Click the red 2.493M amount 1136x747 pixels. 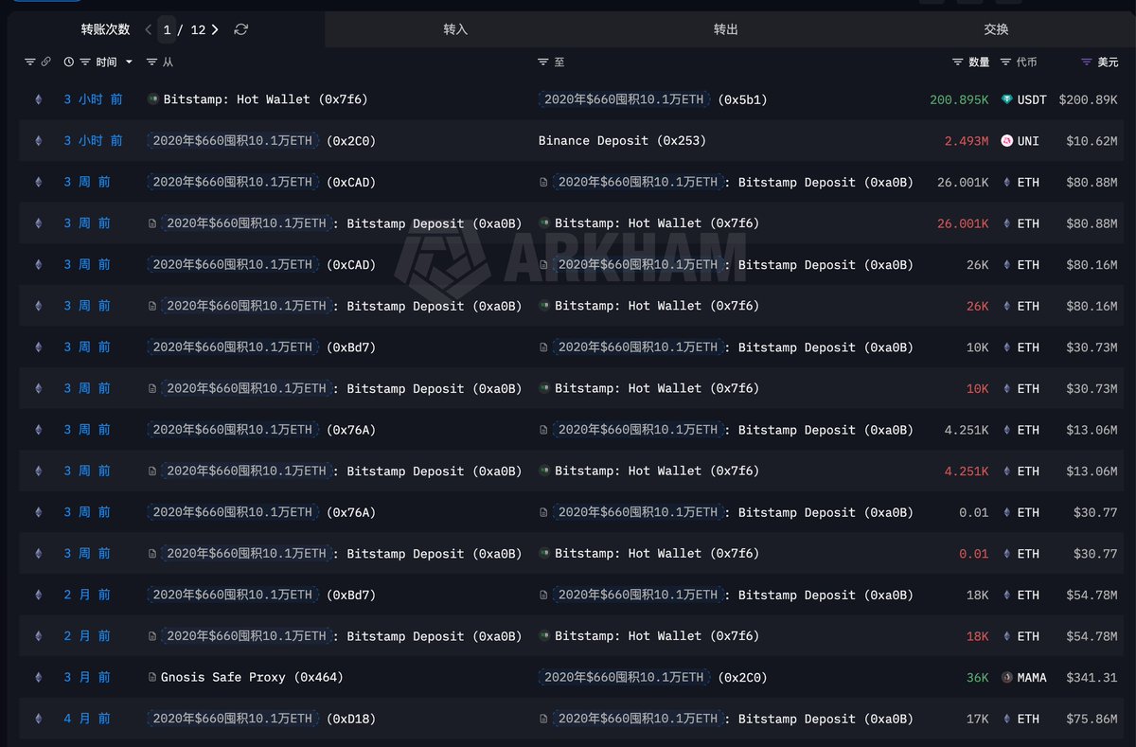[x=966, y=141]
